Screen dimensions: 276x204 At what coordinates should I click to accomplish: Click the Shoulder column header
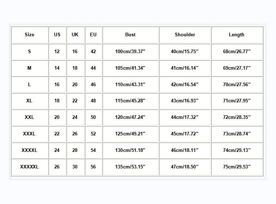[185, 35]
